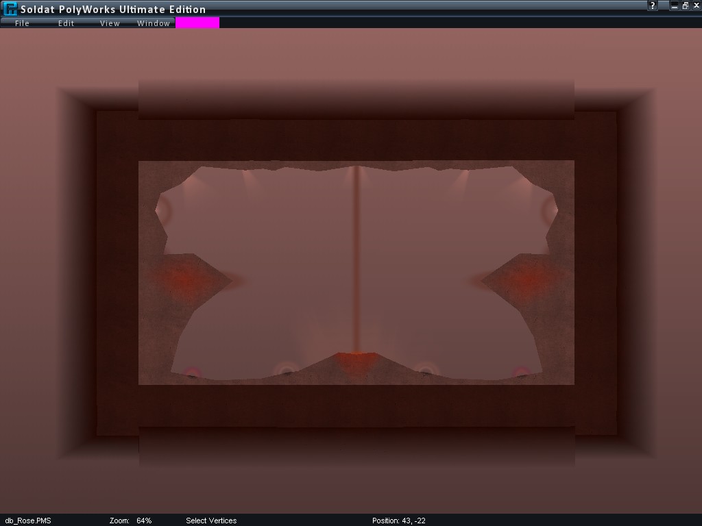Click the Select Vertices status label
The height and width of the screenshot is (526, 702).
211,521
